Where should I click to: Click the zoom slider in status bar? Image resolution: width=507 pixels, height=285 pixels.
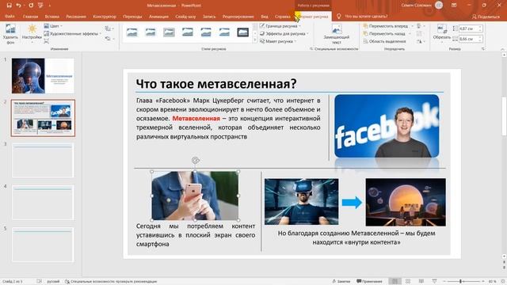tap(463, 282)
